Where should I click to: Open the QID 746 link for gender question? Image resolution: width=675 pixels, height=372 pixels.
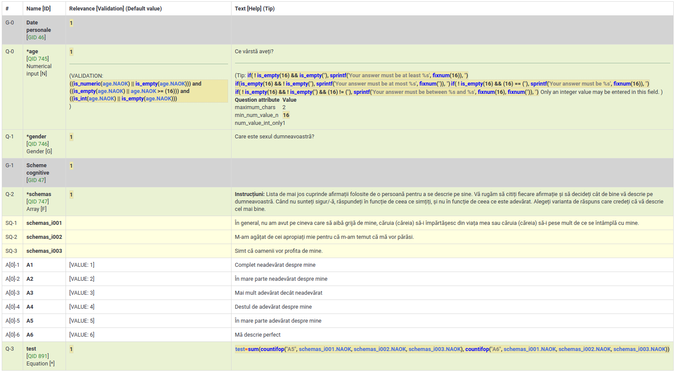pyautogui.click(x=38, y=144)
